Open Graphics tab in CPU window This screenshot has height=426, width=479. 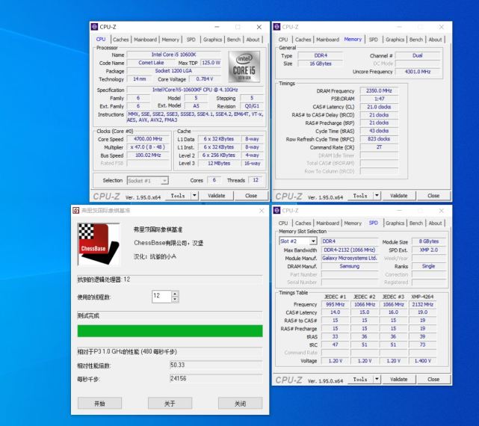click(213, 40)
